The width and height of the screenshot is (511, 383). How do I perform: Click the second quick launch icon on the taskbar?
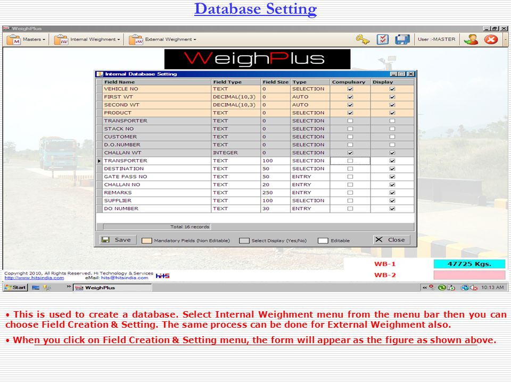[47, 288]
